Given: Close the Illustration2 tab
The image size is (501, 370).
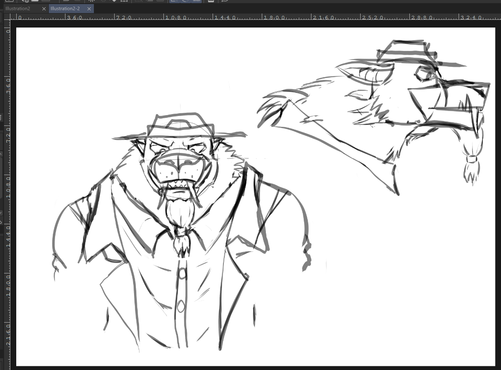Looking at the screenshot, I should tap(44, 9).
